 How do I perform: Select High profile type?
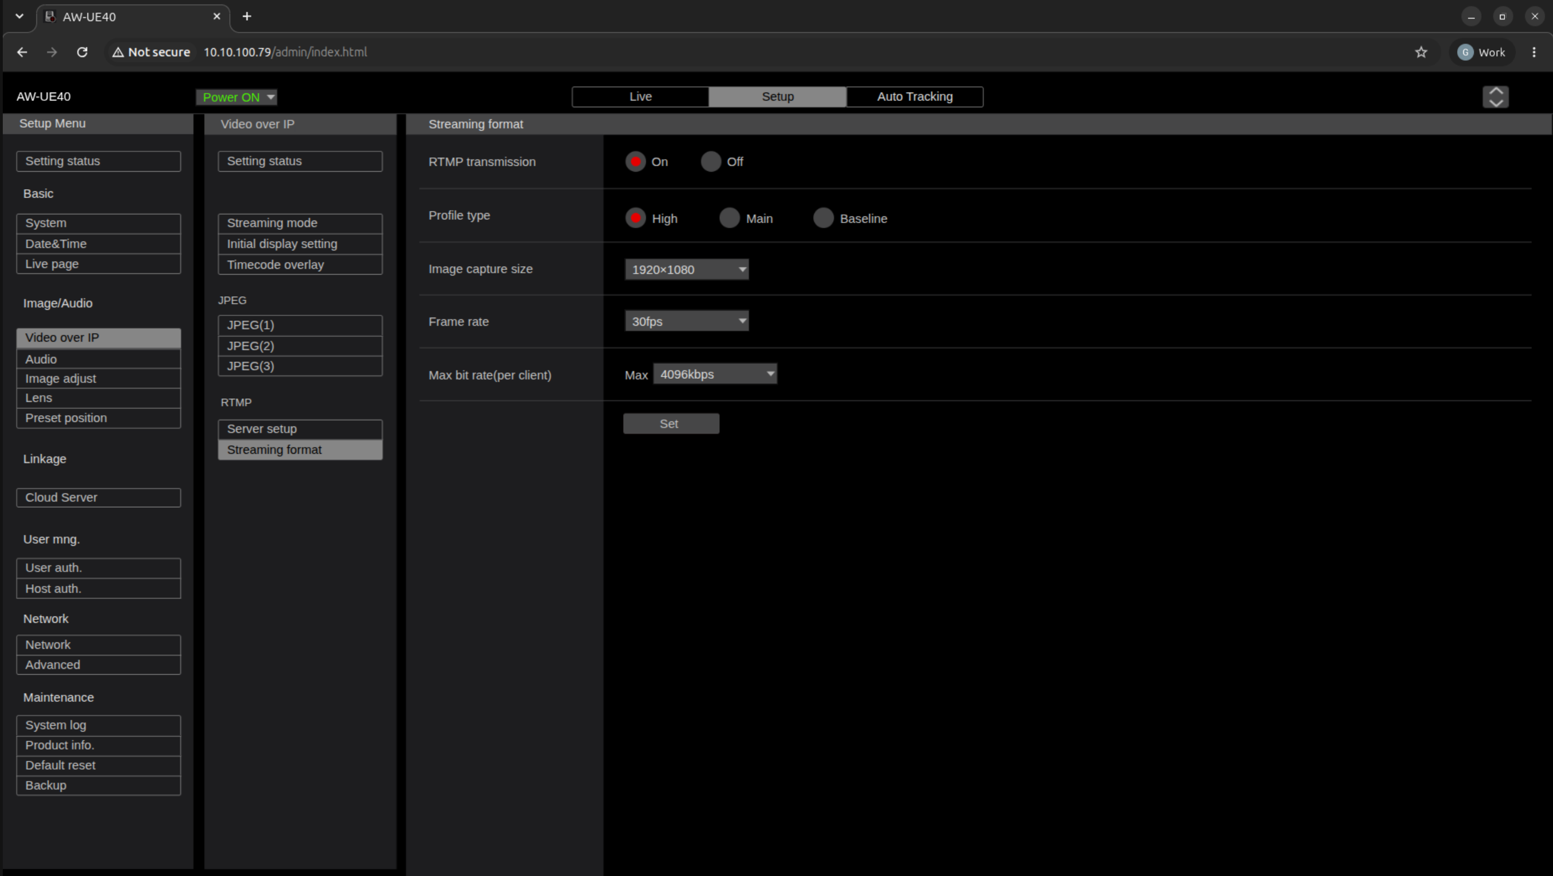click(636, 218)
